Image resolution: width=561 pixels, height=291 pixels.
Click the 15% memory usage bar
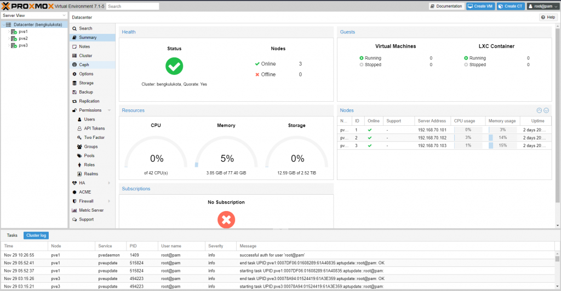(503, 145)
